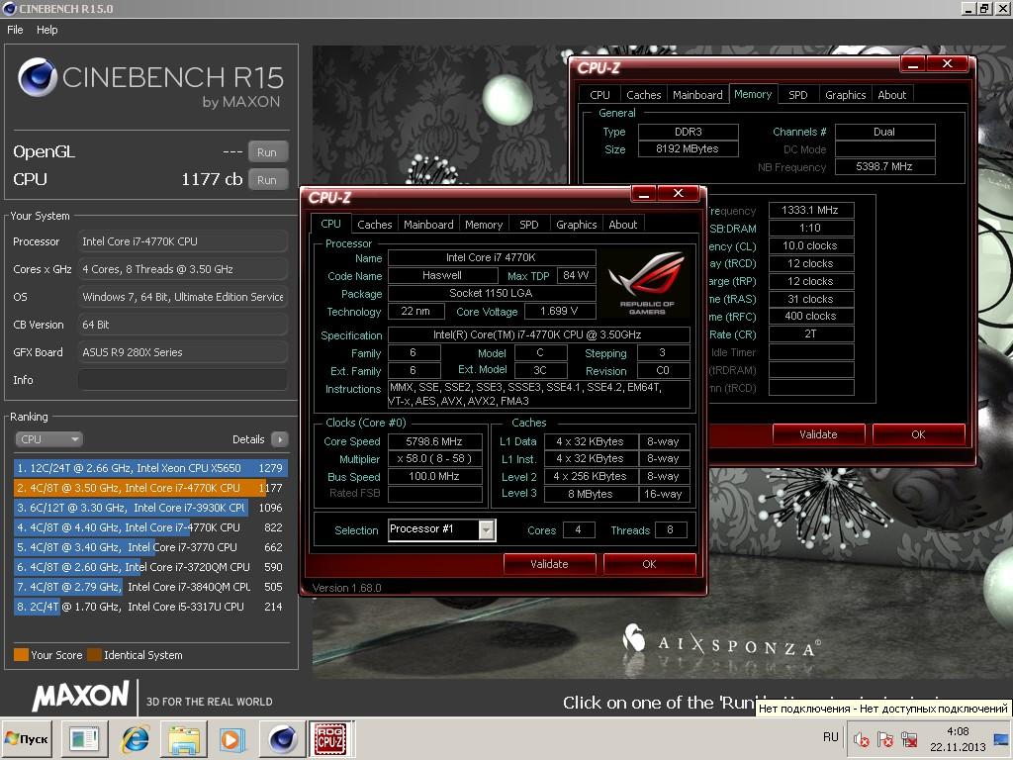
Task: Switch to Memory tab in front CPU-Z
Action: coord(483,225)
